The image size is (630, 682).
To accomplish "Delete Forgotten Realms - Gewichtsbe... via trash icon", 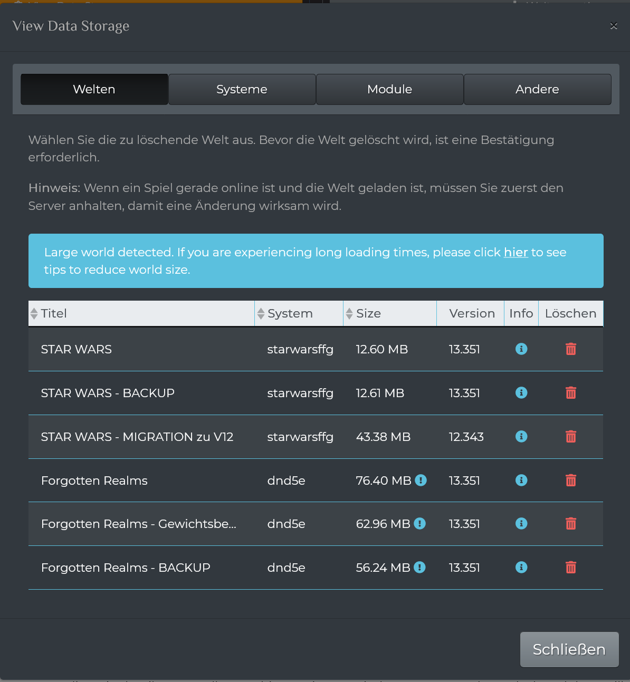I will (x=571, y=524).
